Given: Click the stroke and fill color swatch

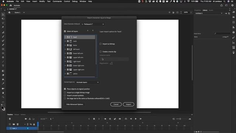Looking at the screenshot, I should point(3,108).
